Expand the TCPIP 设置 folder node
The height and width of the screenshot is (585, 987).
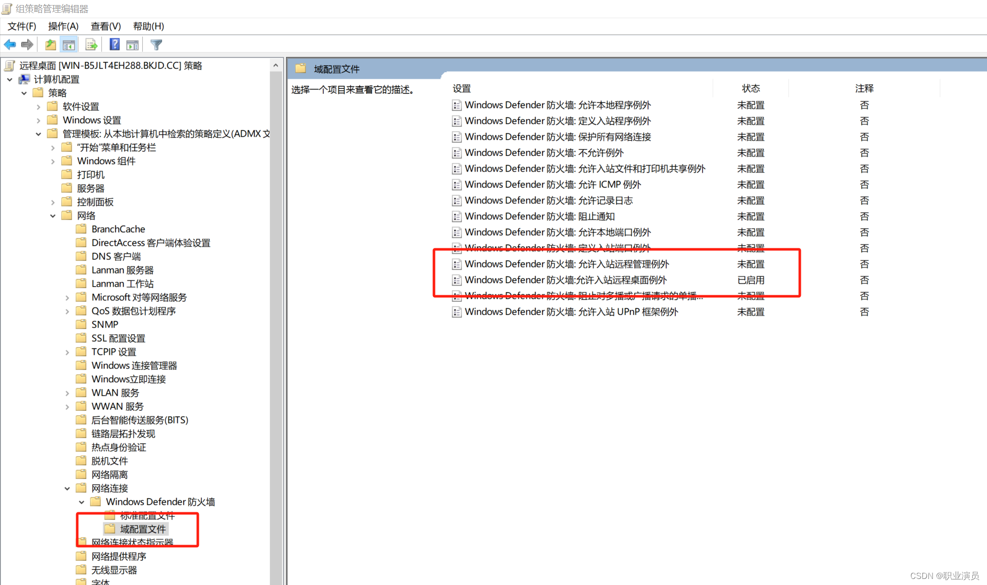pyautogui.click(x=67, y=352)
